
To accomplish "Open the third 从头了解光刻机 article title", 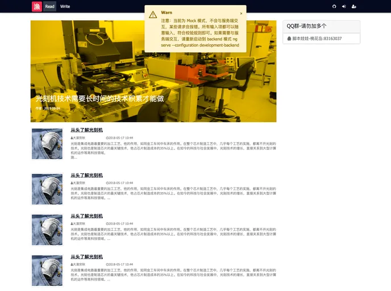I will pos(86,216).
